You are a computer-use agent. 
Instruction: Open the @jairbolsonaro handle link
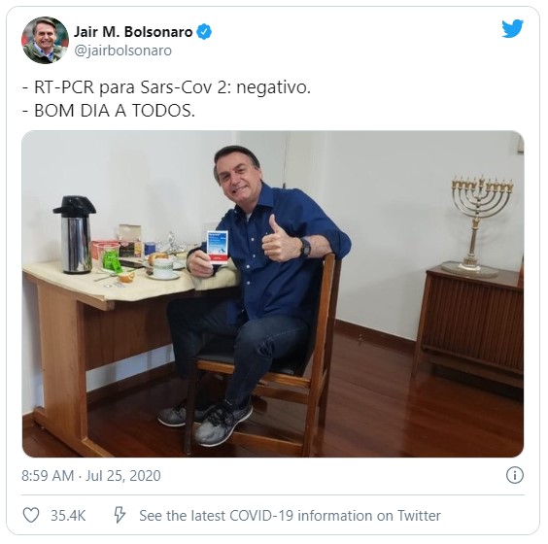[x=123, y=51]
